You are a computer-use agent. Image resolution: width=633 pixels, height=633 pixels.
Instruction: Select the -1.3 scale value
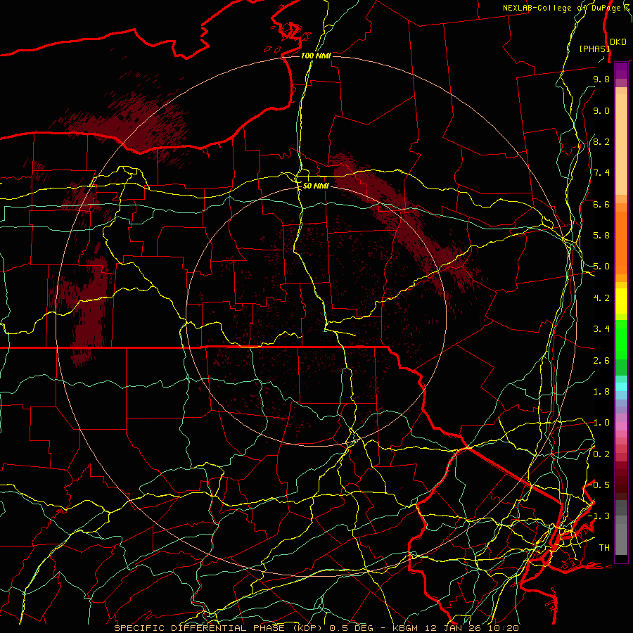(599, 516)
